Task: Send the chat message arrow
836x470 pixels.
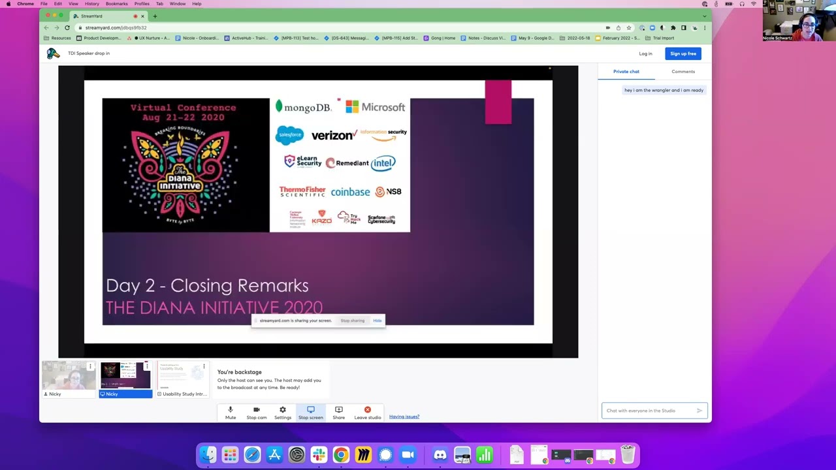Action: point(699,411)
